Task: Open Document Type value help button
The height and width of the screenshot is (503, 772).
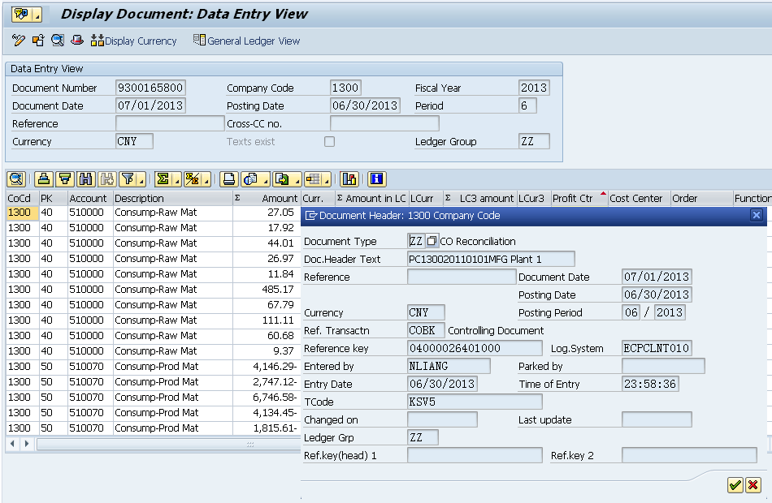Action: [x=432, y=241]
